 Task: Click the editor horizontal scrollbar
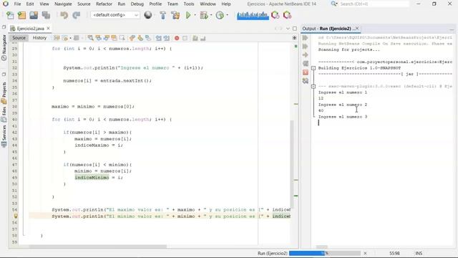coord(98,247)
